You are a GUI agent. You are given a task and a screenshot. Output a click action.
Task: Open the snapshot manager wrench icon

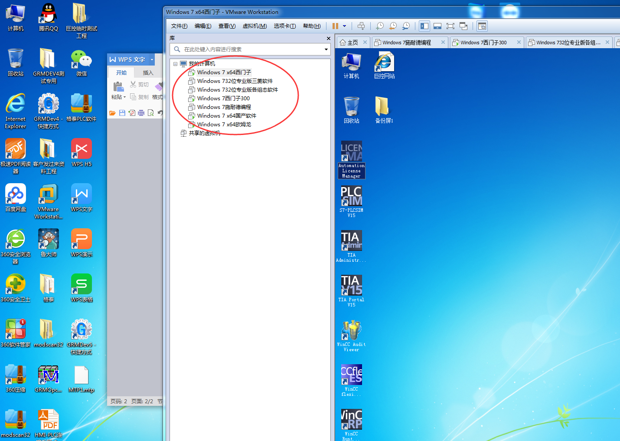point(406,26)
